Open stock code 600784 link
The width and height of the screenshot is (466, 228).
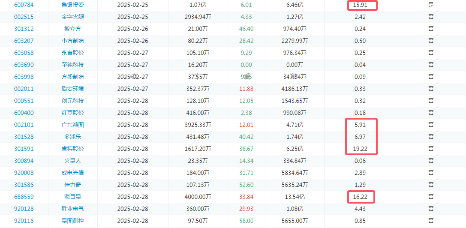point(24,5)
